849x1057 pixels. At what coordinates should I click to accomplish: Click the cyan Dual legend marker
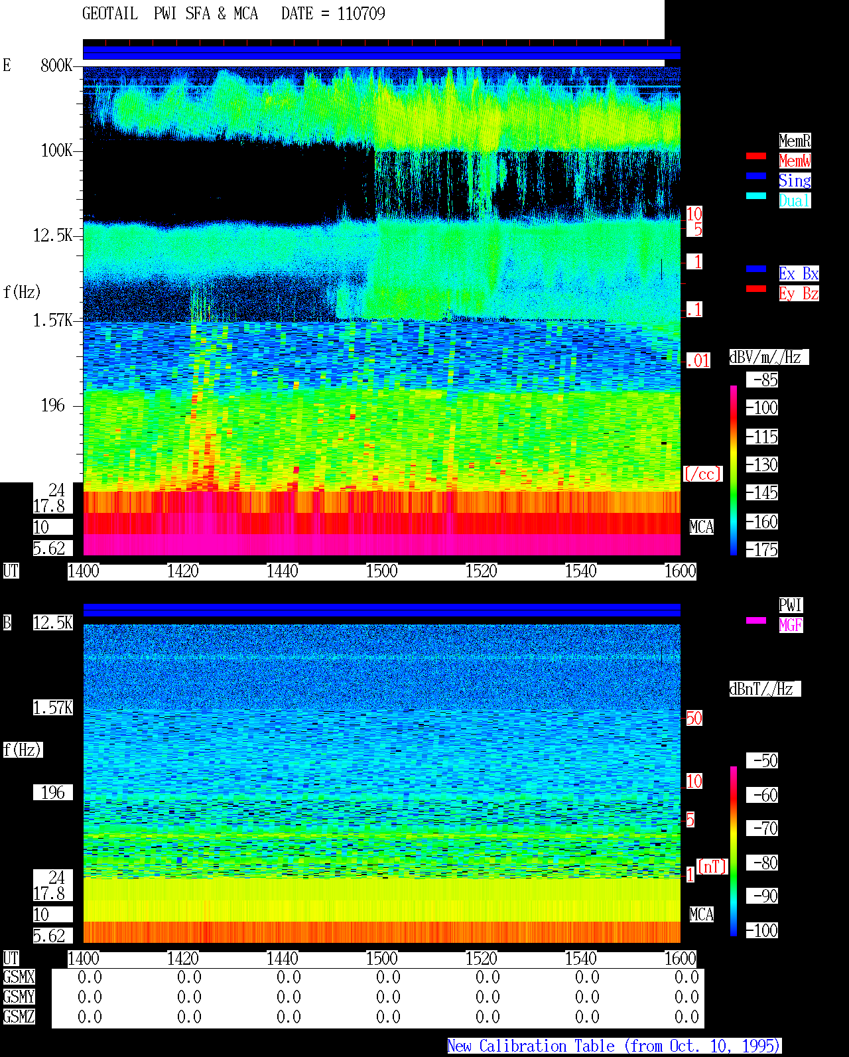coord(756,196)
